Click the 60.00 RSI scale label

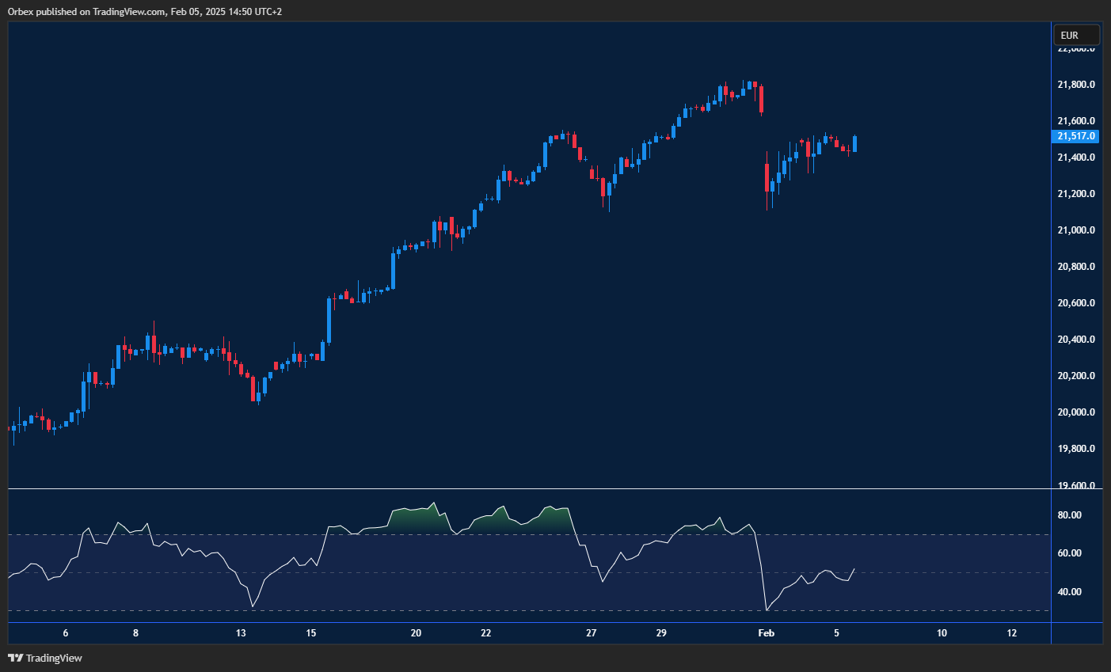pyautogui.click(x=1069, y=553)
